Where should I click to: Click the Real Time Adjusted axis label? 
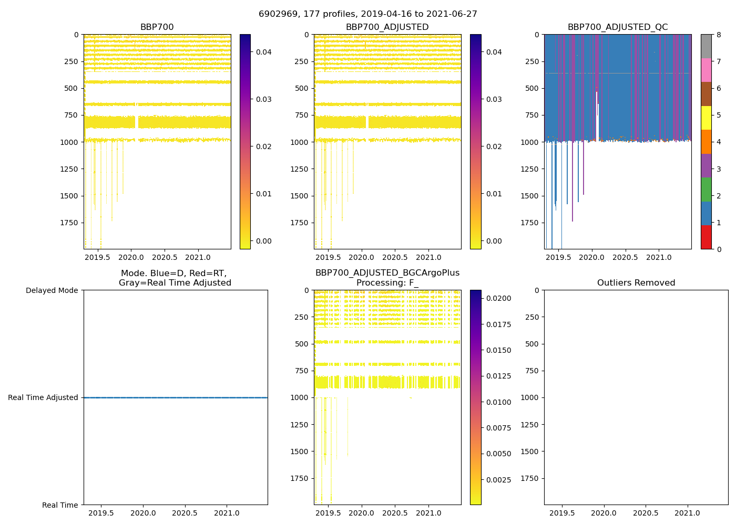[x=43, y=398]
